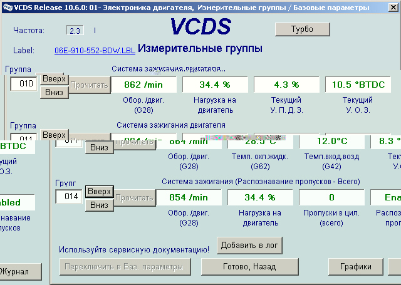Click Вверх button next to group 011
The width and height of the screenshot is (401, 285).
coord(55,135)
